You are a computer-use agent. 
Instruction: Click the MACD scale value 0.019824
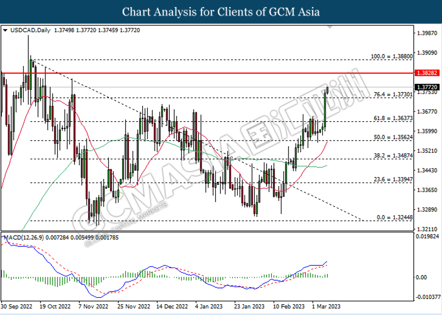427,236
